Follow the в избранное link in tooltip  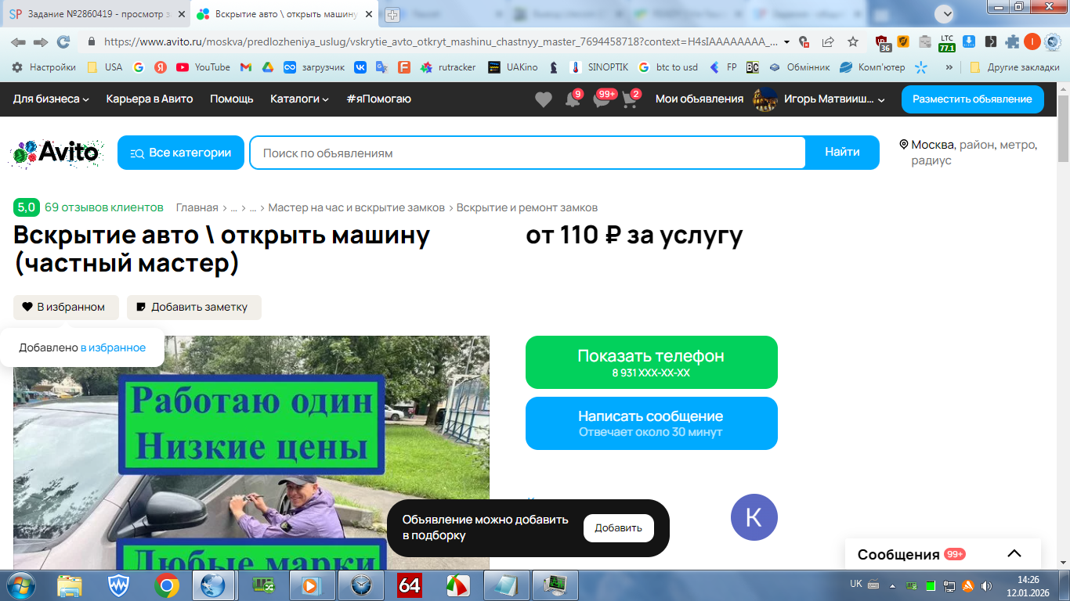(114, 348)
